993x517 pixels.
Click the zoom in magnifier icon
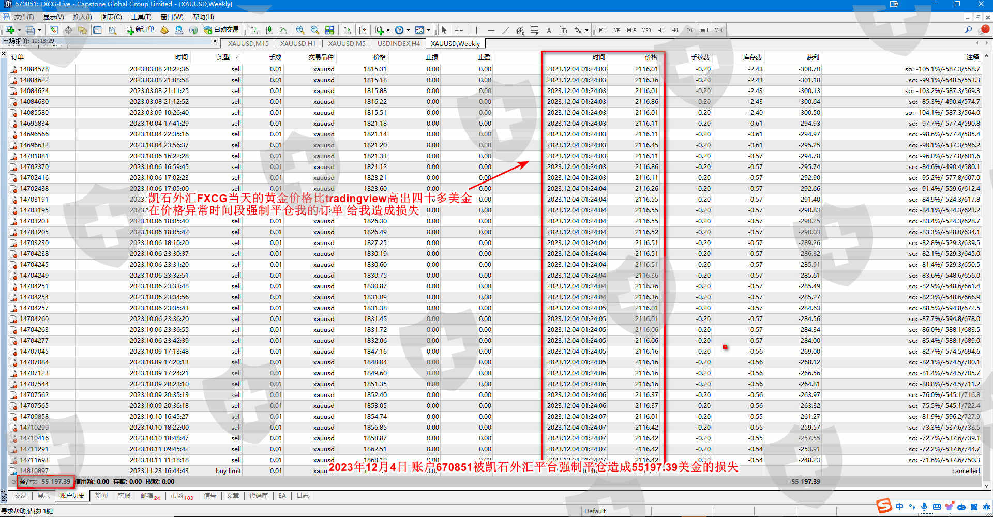point(300,30)
